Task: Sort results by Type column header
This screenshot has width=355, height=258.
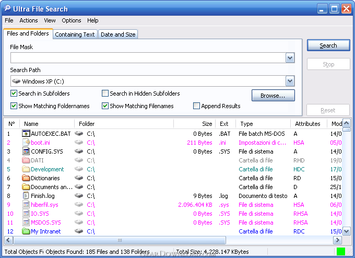Action: [x=263, y=124]
